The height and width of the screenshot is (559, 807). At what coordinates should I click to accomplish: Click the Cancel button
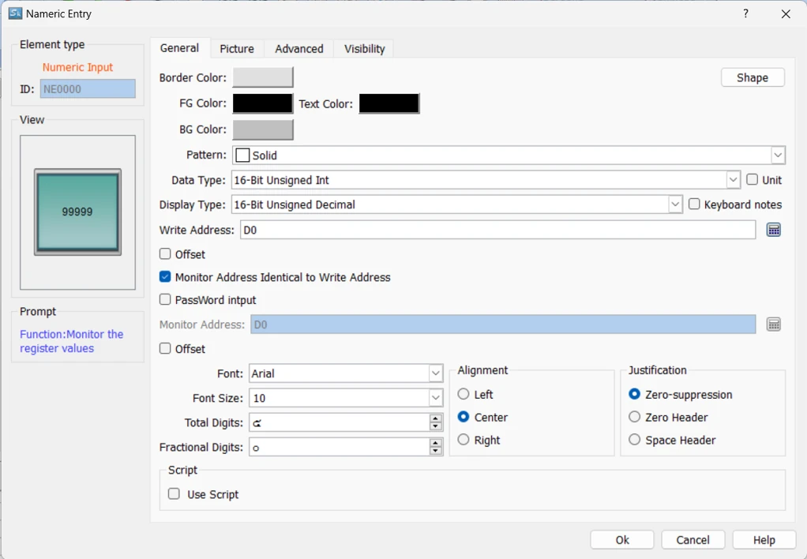click(693, 539)
